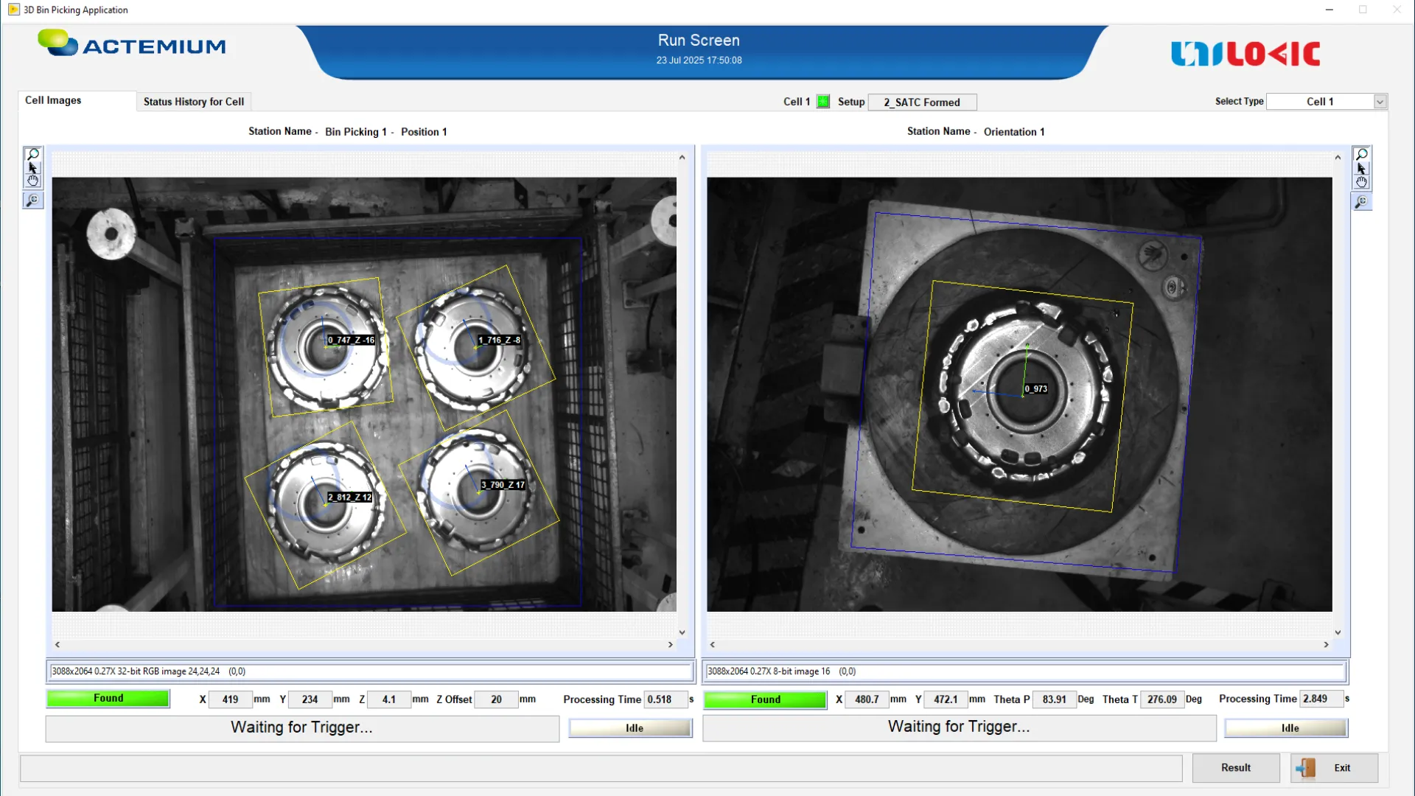Click the Exit button

[1334, 768]
